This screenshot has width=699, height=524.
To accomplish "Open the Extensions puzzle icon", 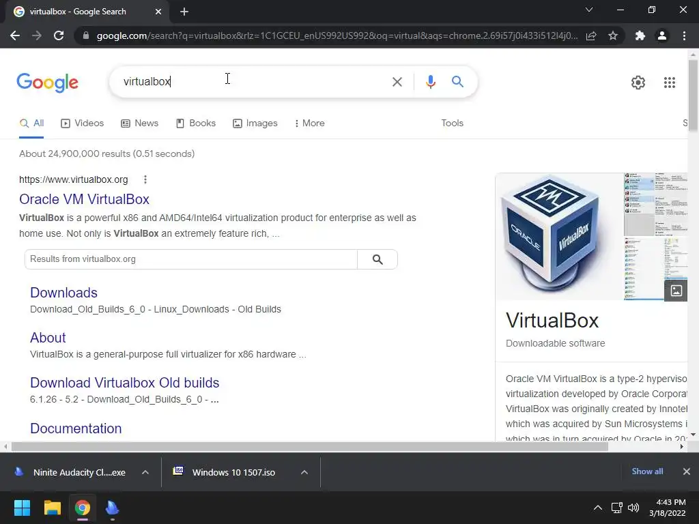I will coord(640,35).
